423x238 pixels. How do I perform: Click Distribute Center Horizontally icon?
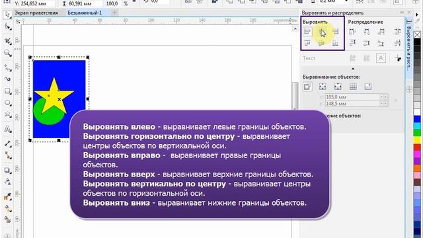[x=367, y=32]
